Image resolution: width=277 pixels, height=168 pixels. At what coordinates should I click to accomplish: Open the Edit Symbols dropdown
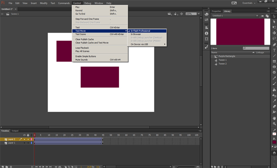tap(176, 14)
